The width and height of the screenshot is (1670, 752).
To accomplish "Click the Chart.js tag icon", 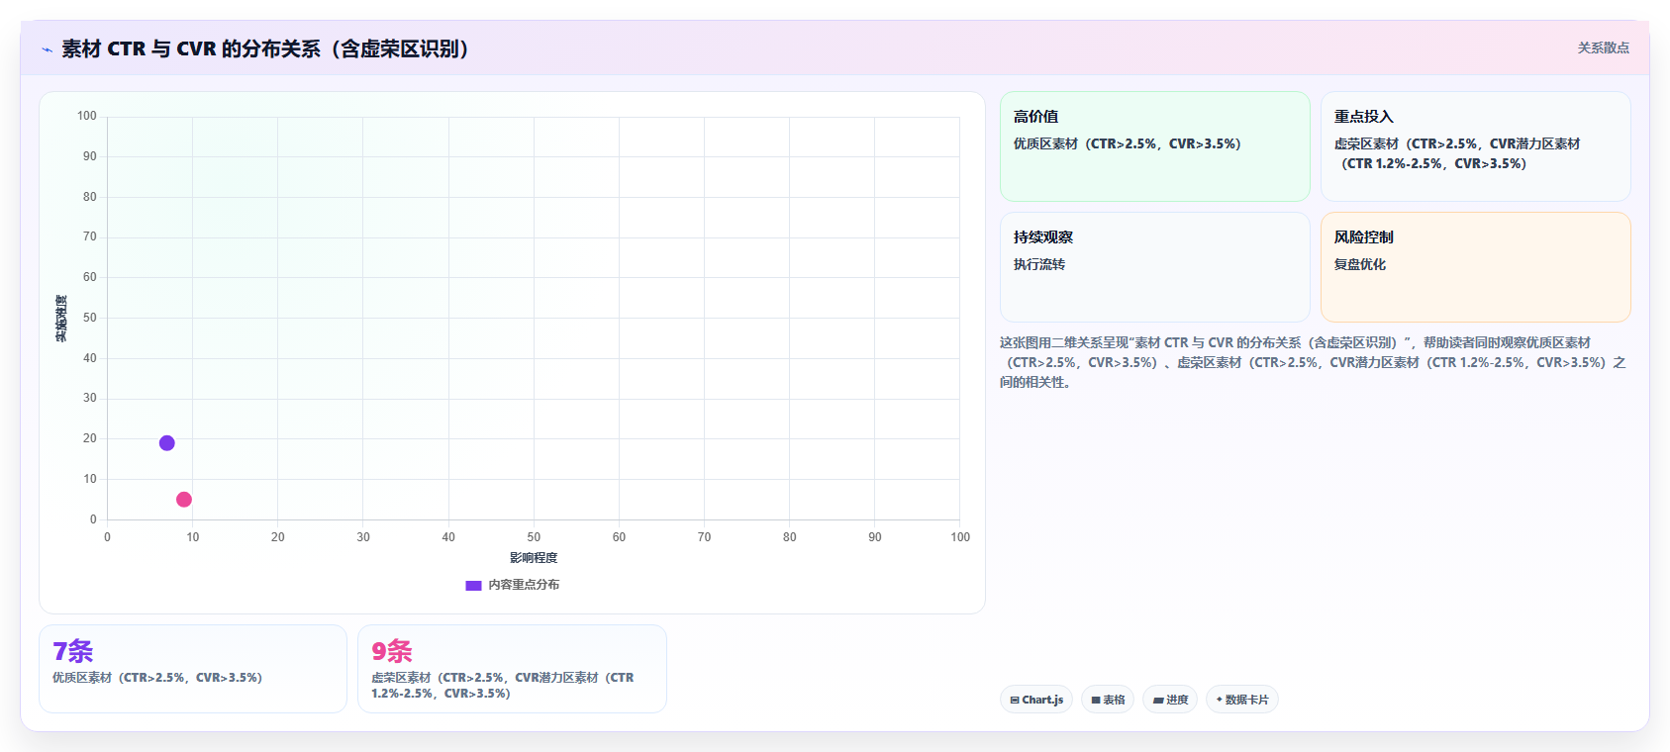I will pos(1015,700).
